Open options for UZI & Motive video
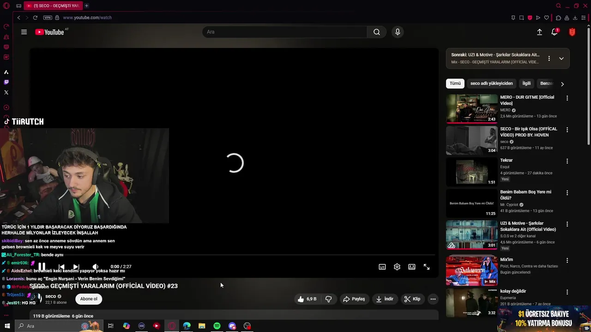 click(x=567, y=224)
